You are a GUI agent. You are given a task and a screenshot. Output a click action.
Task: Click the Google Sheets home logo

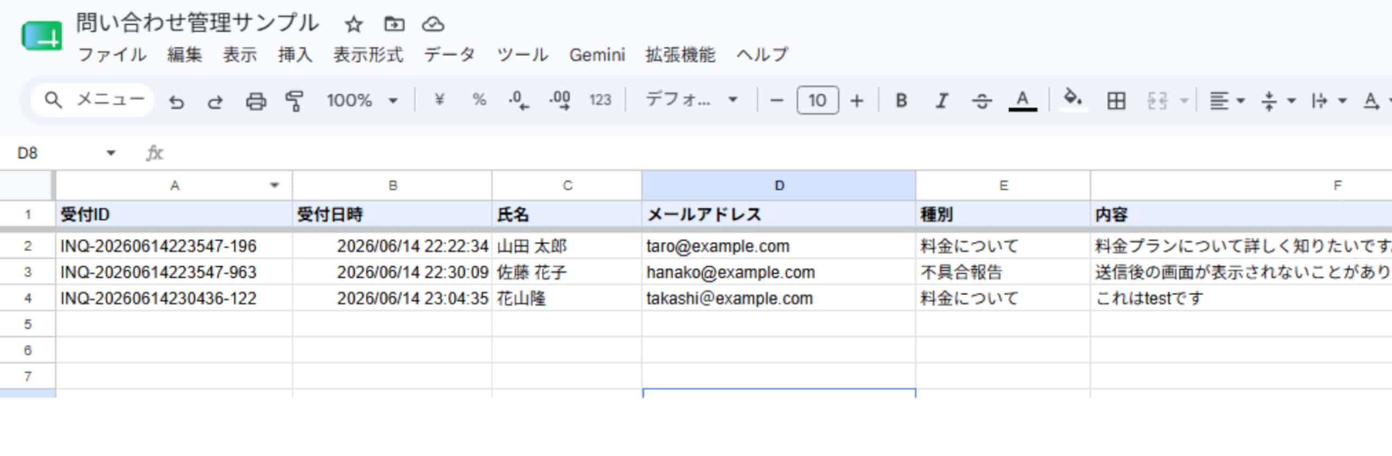pyautogui.click(x=42, y=36)
